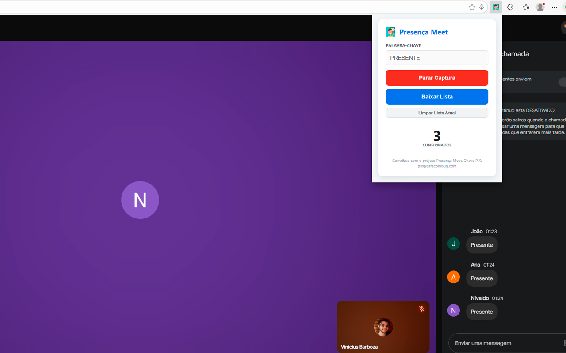
Task: Click the Ana sender name in chat
Action: (x=475, y=265)
